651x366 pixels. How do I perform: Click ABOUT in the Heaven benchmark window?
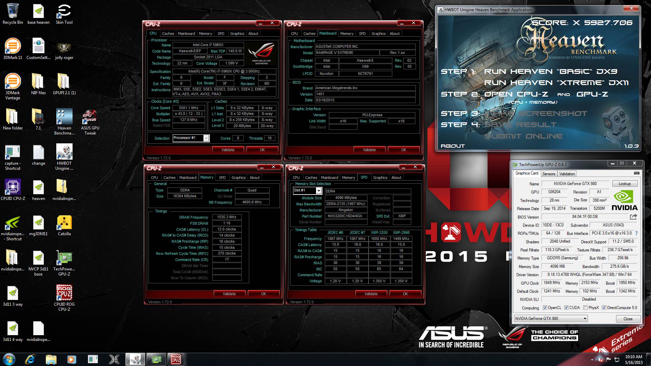pyautogui.click(x=453, y=146)
